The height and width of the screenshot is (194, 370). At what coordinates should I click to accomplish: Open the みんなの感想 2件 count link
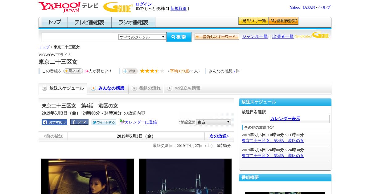234,71
